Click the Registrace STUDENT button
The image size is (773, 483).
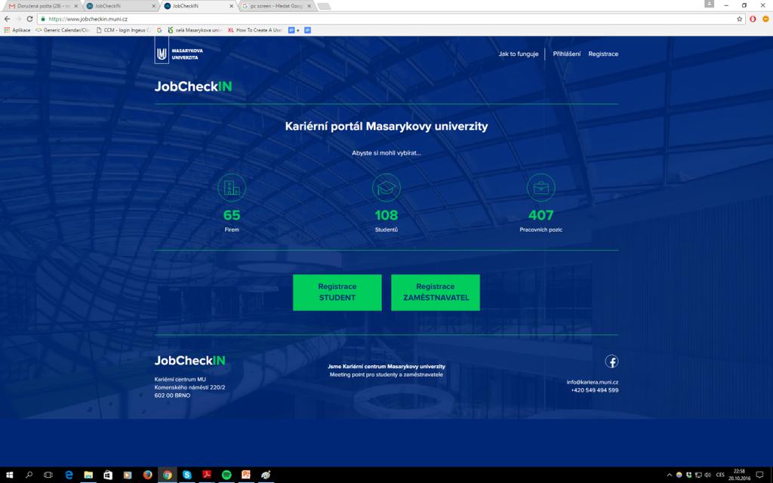pos(337,292)
